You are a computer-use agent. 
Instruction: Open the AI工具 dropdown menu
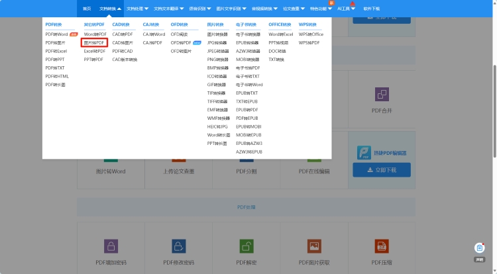(347, 9)
